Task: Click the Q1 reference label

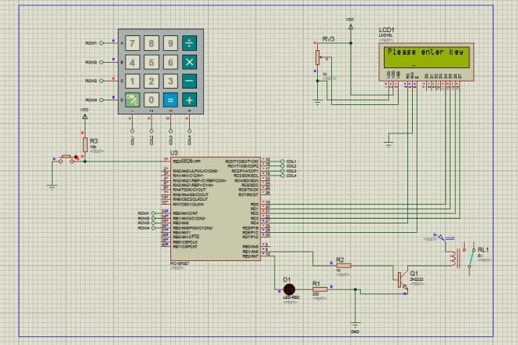Action: (x=414, y=274)
